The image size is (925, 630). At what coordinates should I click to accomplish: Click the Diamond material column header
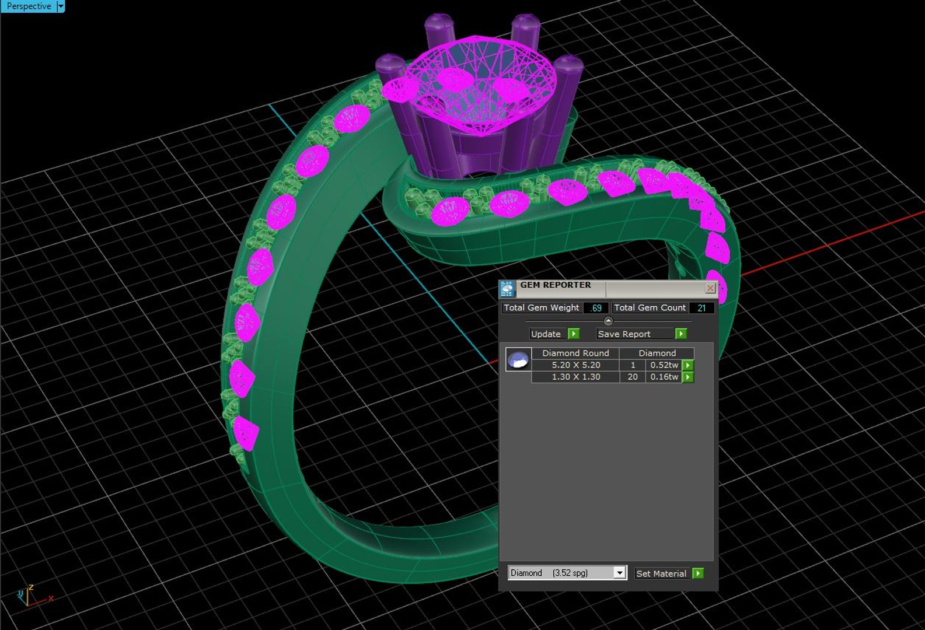coord(657,353)
